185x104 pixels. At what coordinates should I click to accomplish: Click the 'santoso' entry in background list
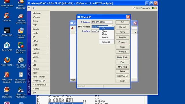pos(99,101)
